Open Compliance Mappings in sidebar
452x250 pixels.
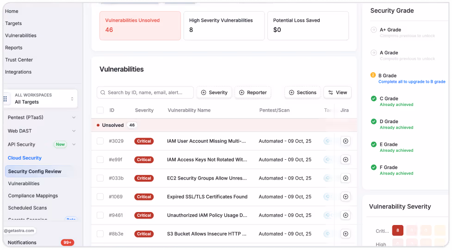click(x=33, y=195)
